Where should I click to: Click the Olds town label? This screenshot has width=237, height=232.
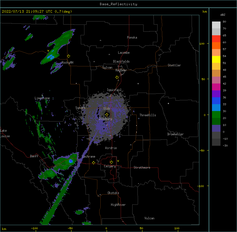107,109
